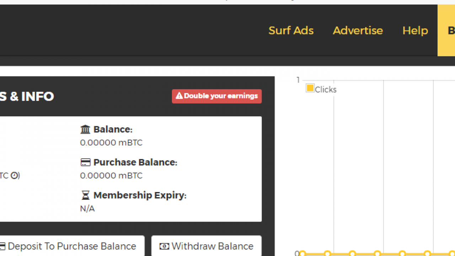Click the N/A Membership Expiry value
The height and width of the screenshot is (256, 455).
pyautogui.click(x=87, y=209)
